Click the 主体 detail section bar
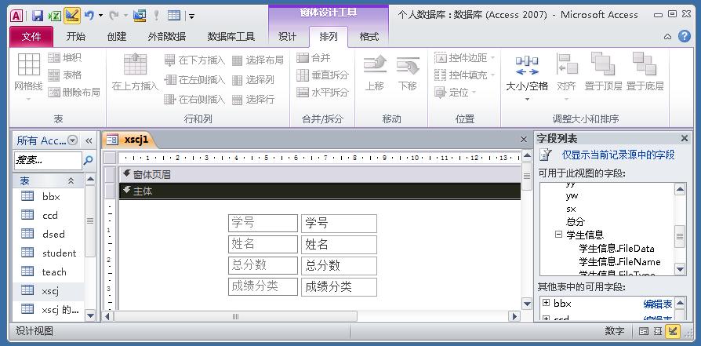The image size is (701, 346). 320,191
